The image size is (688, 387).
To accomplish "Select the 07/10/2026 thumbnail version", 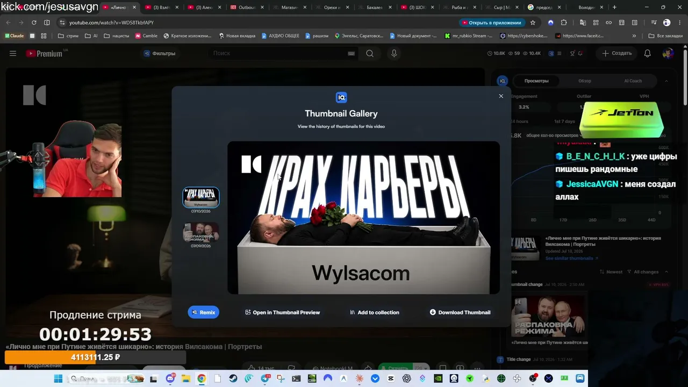I will click(x=201, y=197).
